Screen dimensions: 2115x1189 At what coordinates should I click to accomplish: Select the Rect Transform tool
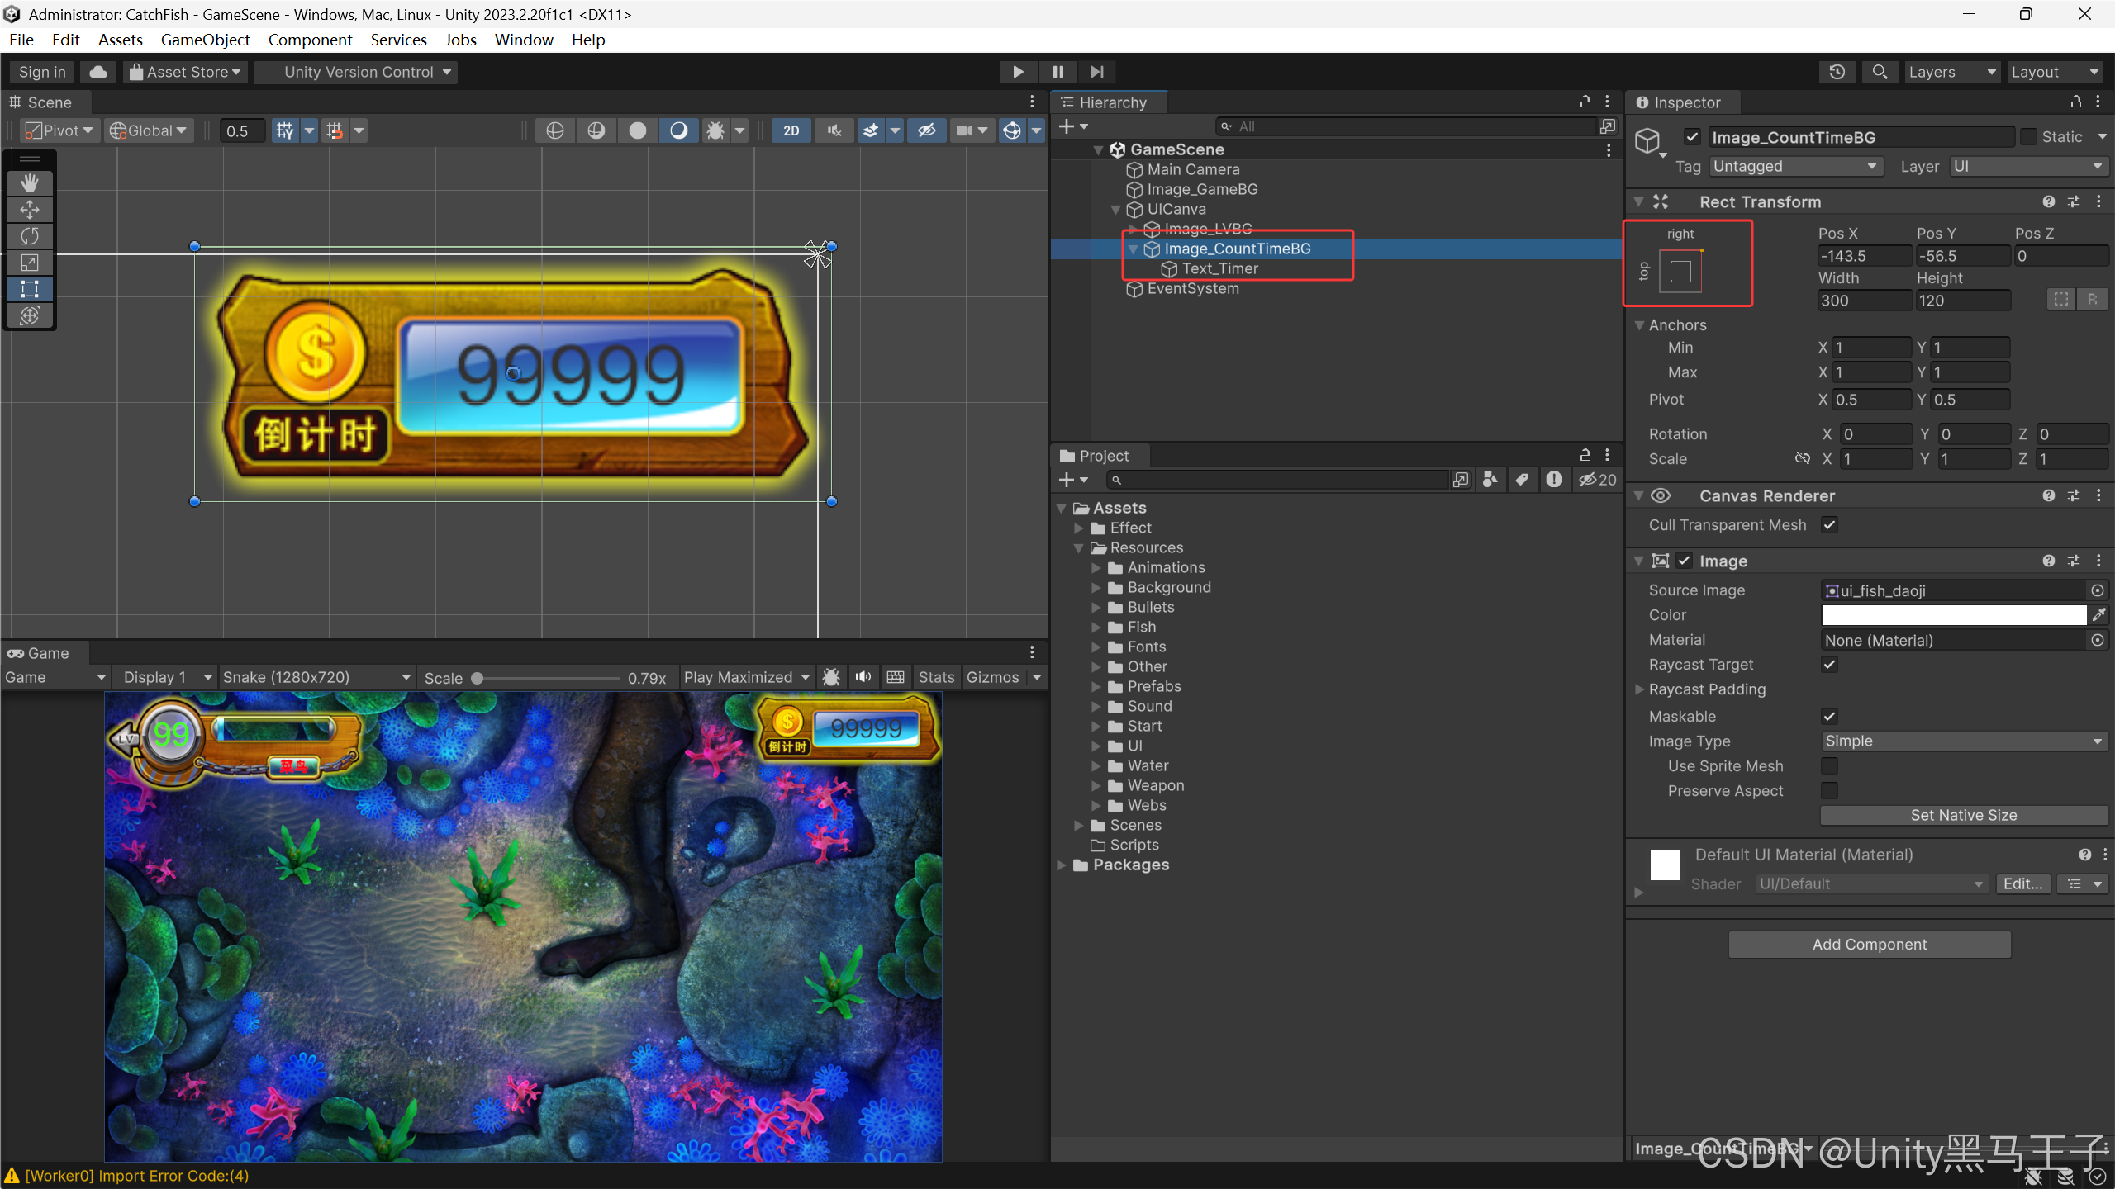tap(30, 289)
